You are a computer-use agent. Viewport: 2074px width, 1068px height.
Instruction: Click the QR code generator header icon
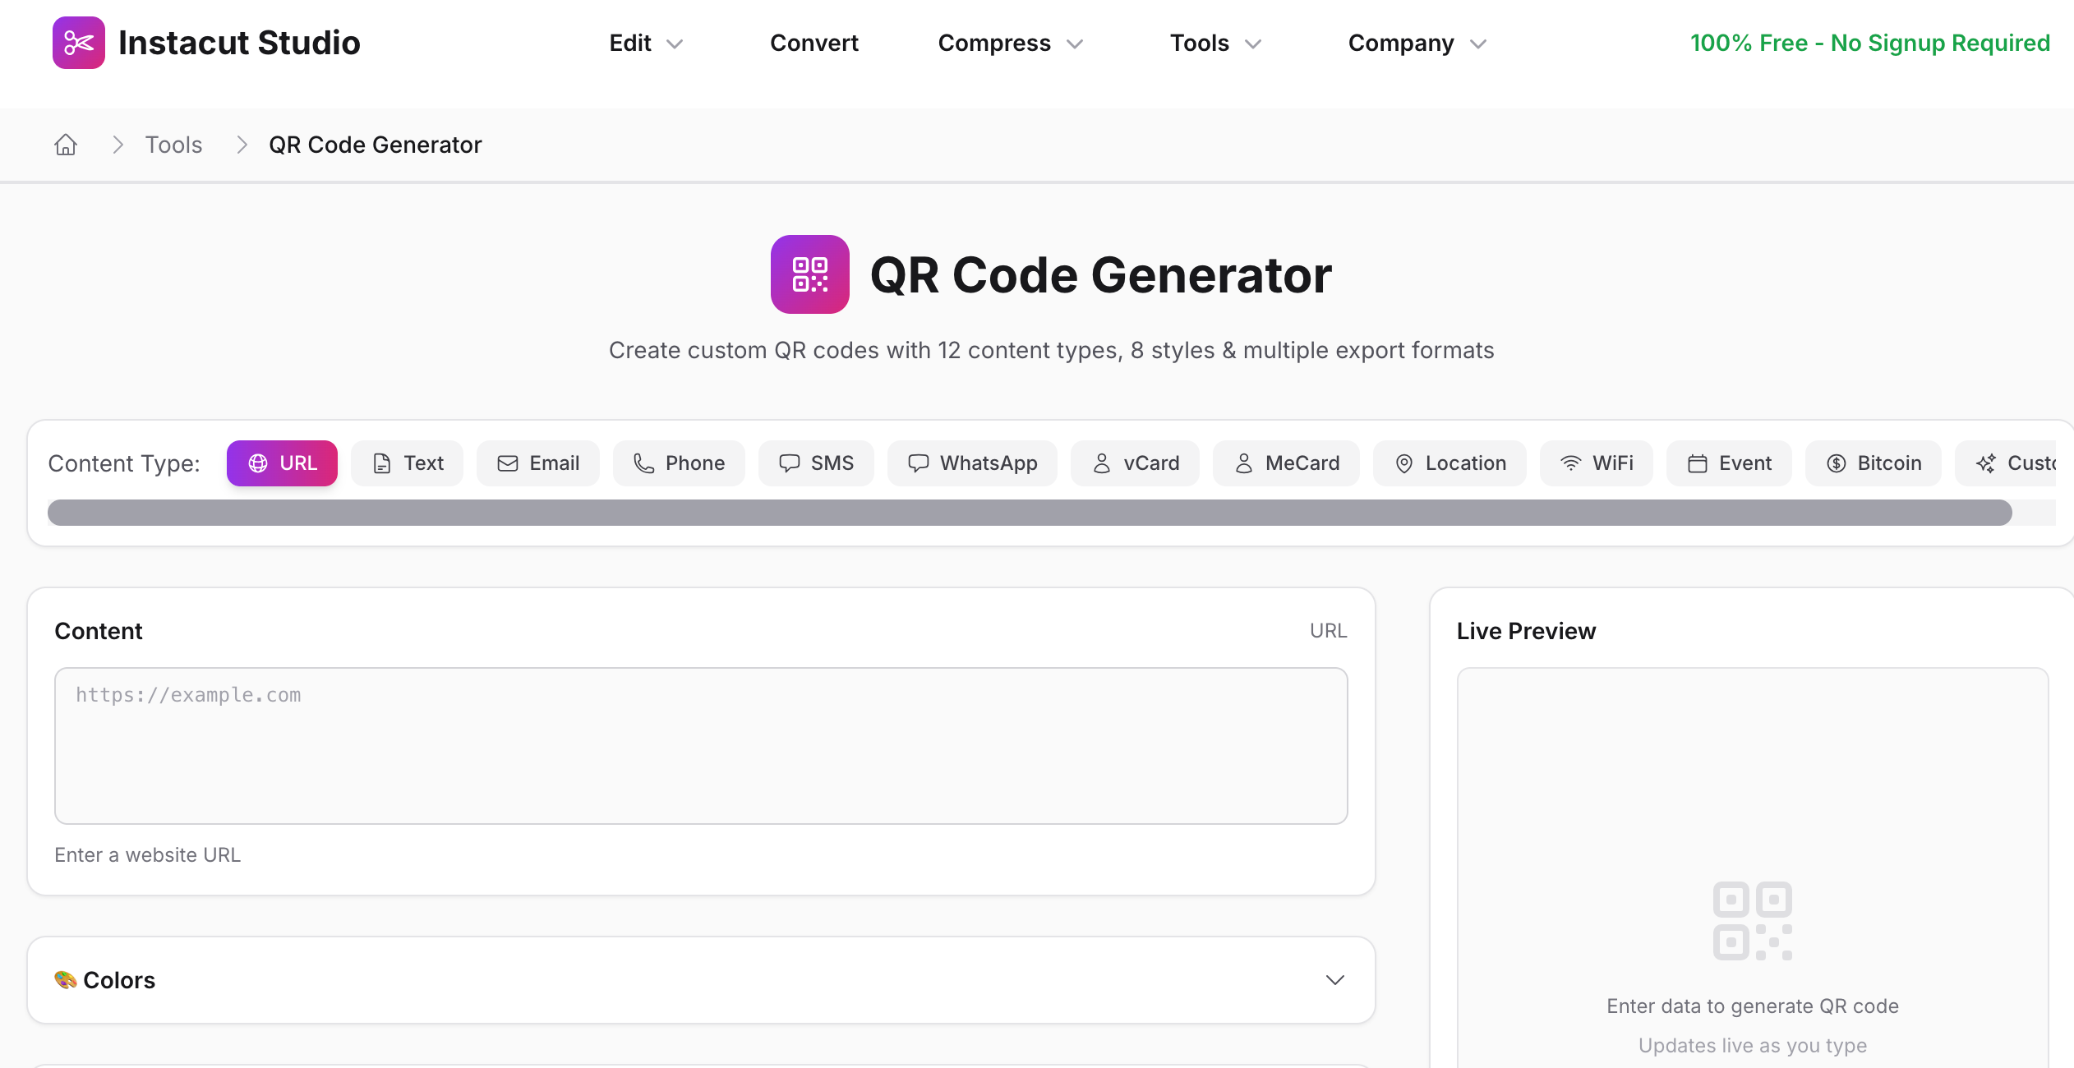pyautogui.click(x=809, y=274)
